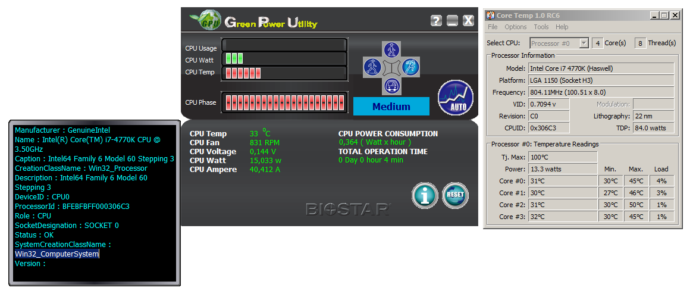Click Core #0 Load value 4%
Image resolution: width=693 pixels, height=300 pixels.
click(661, 181)
